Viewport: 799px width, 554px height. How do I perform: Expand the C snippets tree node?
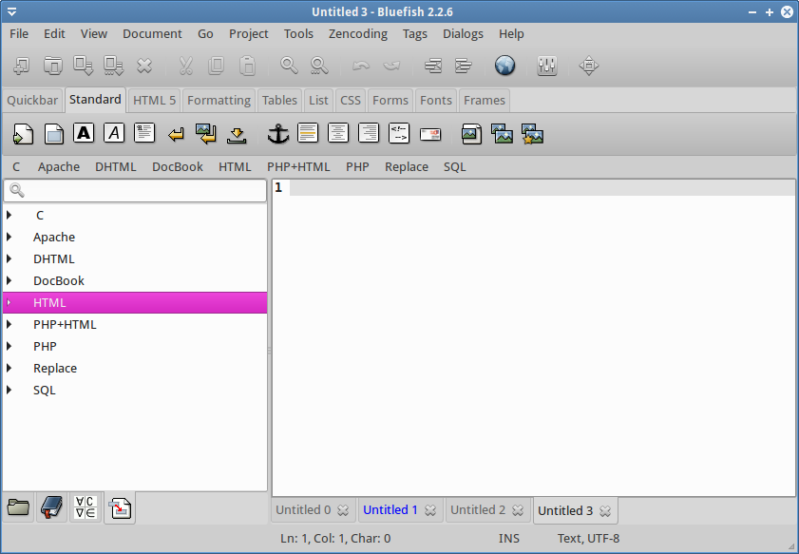pos(10,215)
